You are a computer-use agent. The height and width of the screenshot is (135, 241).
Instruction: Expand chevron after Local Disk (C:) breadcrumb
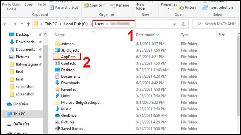[91, 24]
